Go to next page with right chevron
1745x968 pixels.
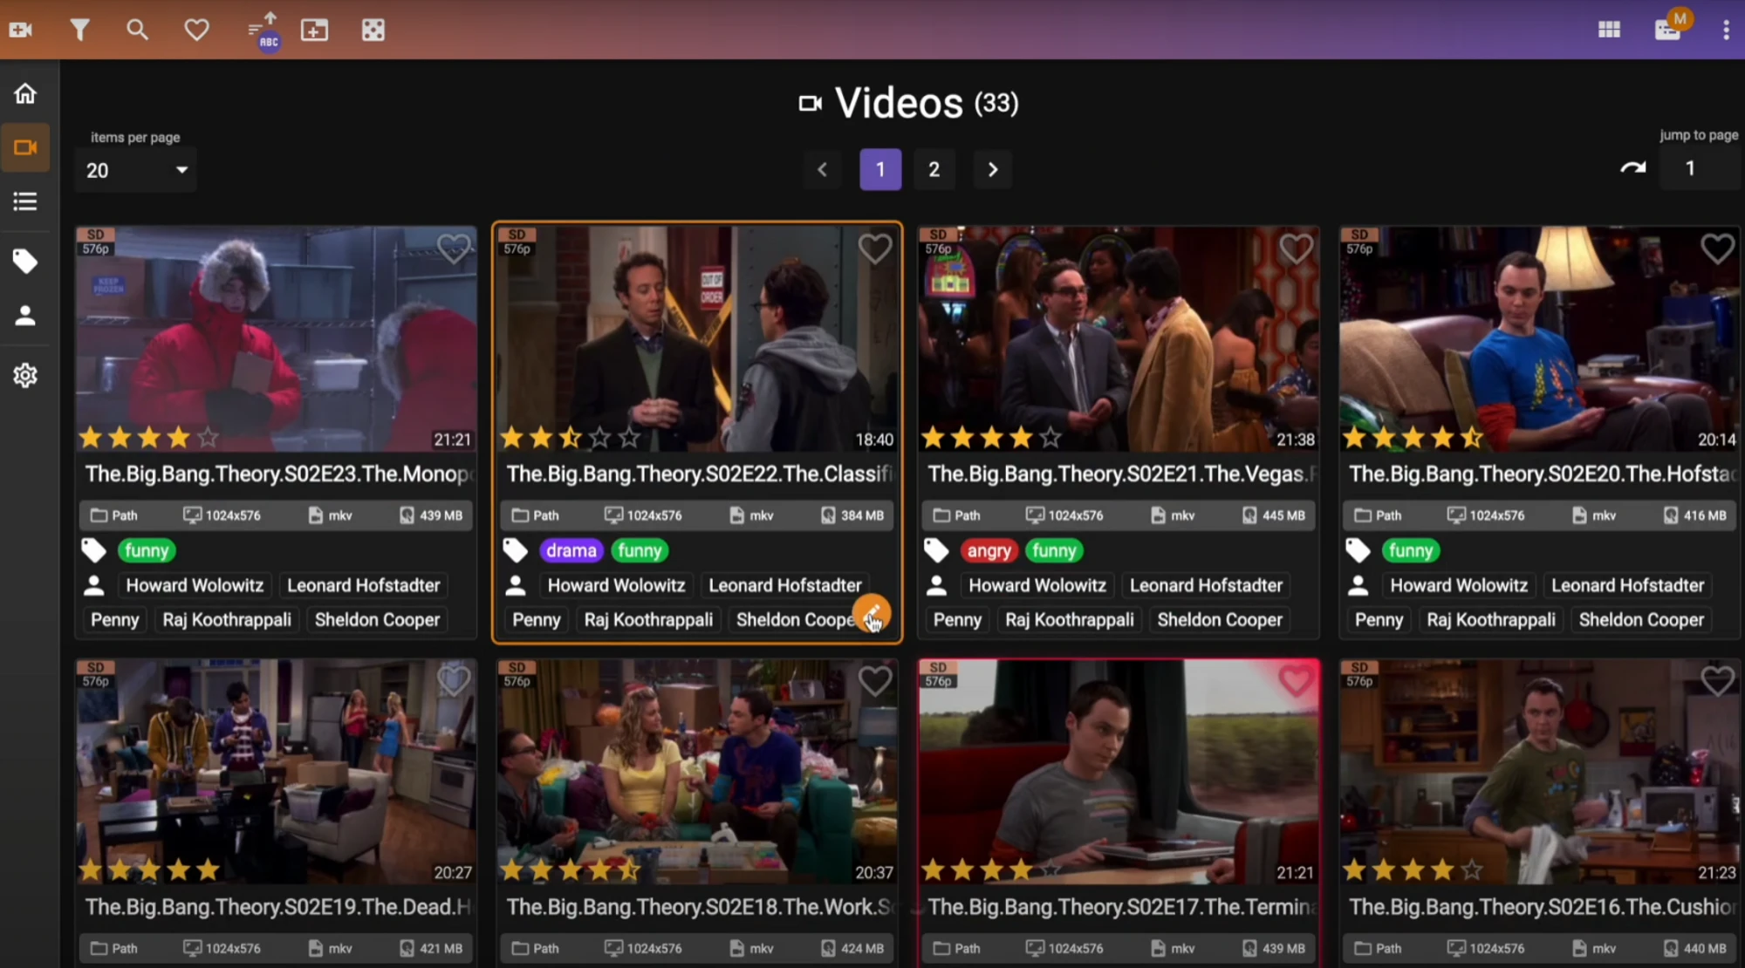tap(992, 169)
